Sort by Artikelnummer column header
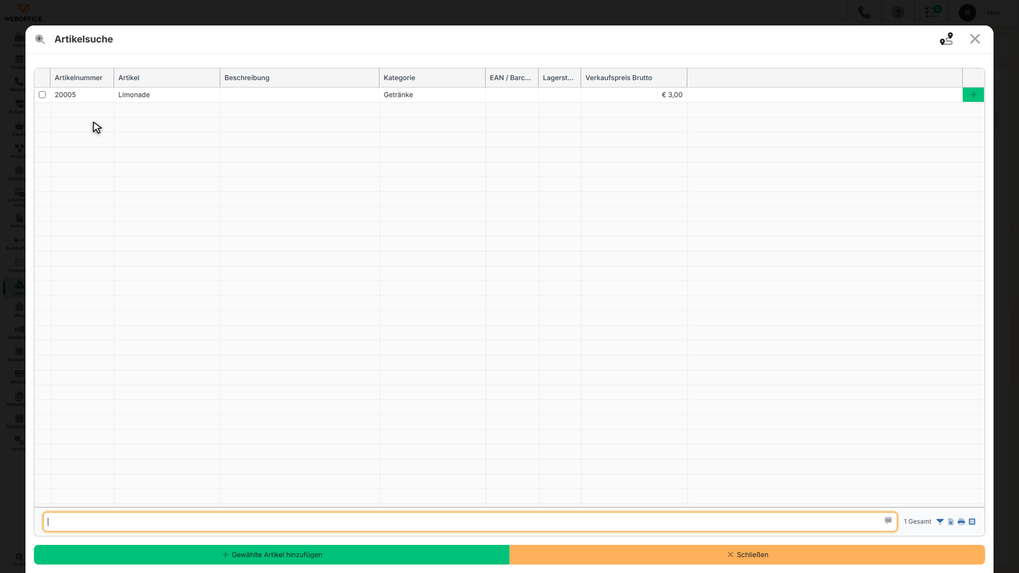The image size is (1019, 573). pos(82,78)
